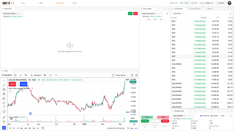Open Live Scanner filter icon
This screenshot has width=234, height=131.
(230, 14)
